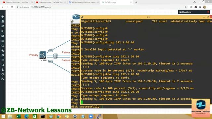Open Google Chrome from the taskbar
Screen dimensions: 212x119
(59, 116)
